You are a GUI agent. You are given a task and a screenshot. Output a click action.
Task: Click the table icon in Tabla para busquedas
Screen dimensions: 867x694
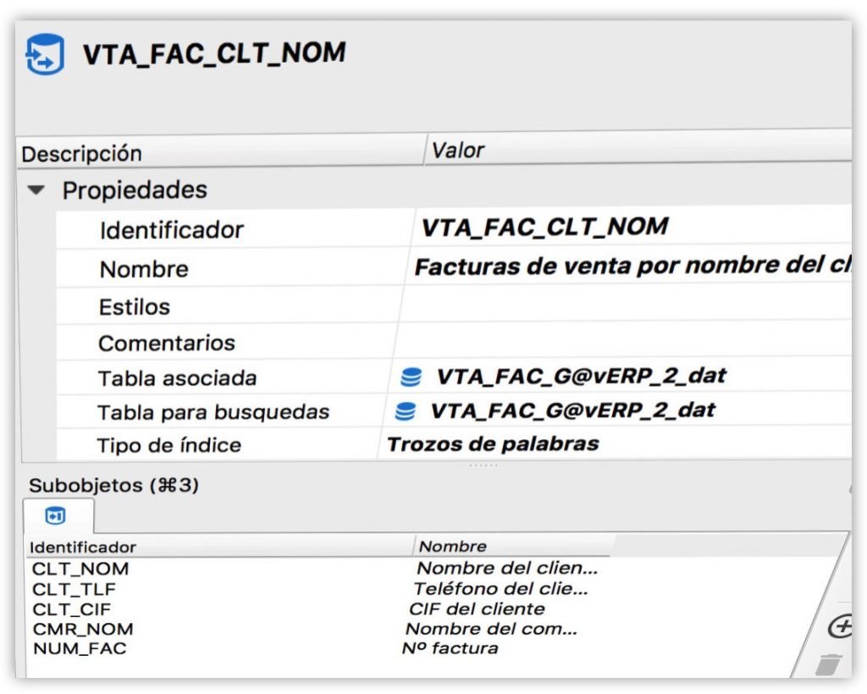pyautogui.click(x=406, y=411)
